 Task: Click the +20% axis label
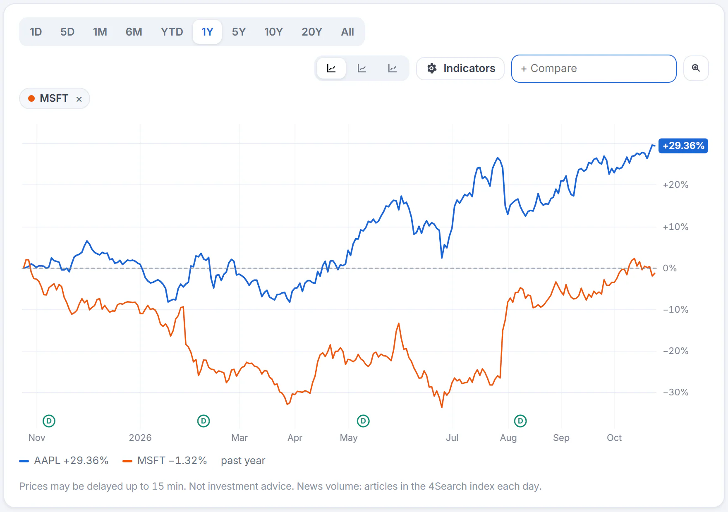pyautogui.click(x=675, y=185)
